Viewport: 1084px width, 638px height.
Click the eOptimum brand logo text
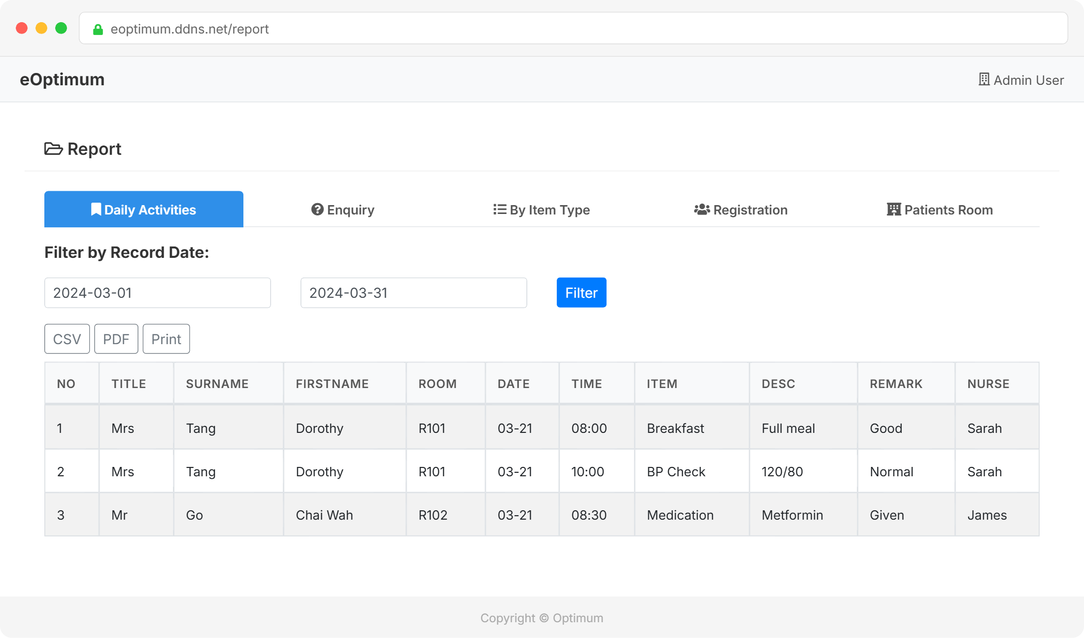(62, 79)
